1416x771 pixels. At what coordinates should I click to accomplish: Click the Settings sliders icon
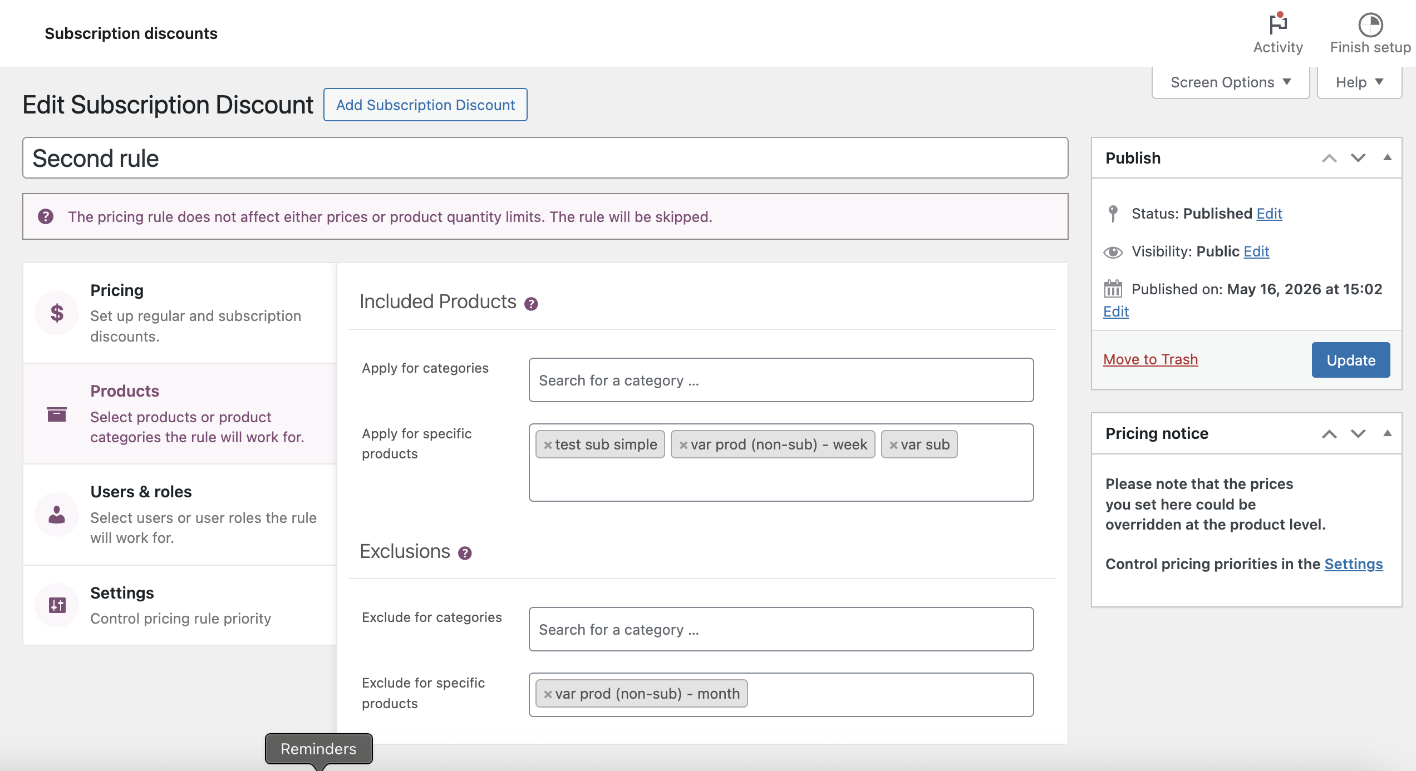57,605
